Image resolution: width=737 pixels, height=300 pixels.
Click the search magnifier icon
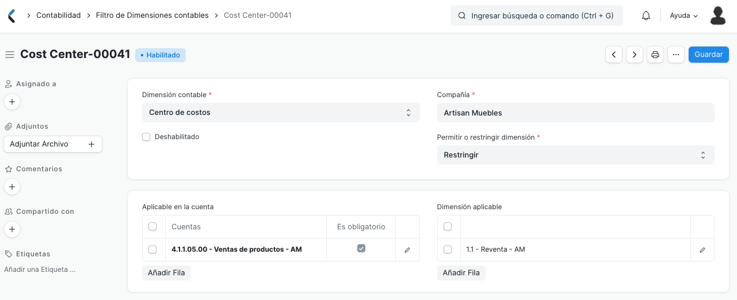point(461,16)
